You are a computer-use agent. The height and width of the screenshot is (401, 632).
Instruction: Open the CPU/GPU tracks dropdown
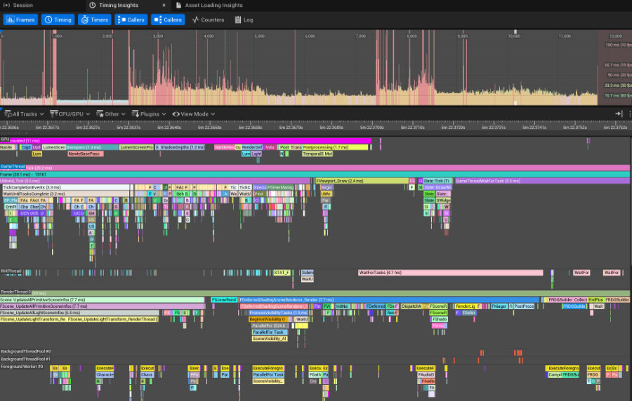[x=70, y=114]
